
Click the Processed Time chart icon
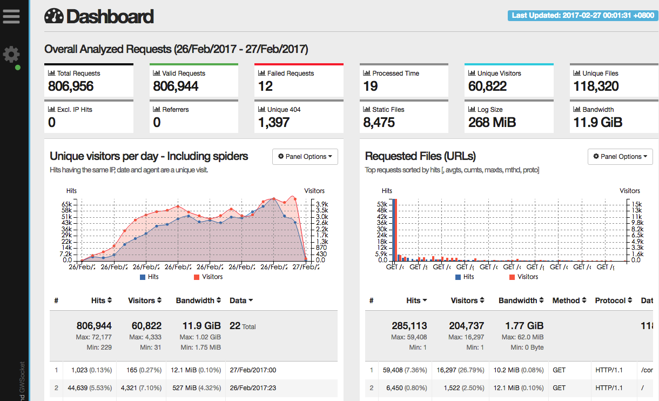367,73
